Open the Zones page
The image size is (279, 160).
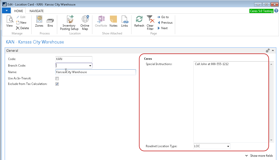(x=39, y=21)
